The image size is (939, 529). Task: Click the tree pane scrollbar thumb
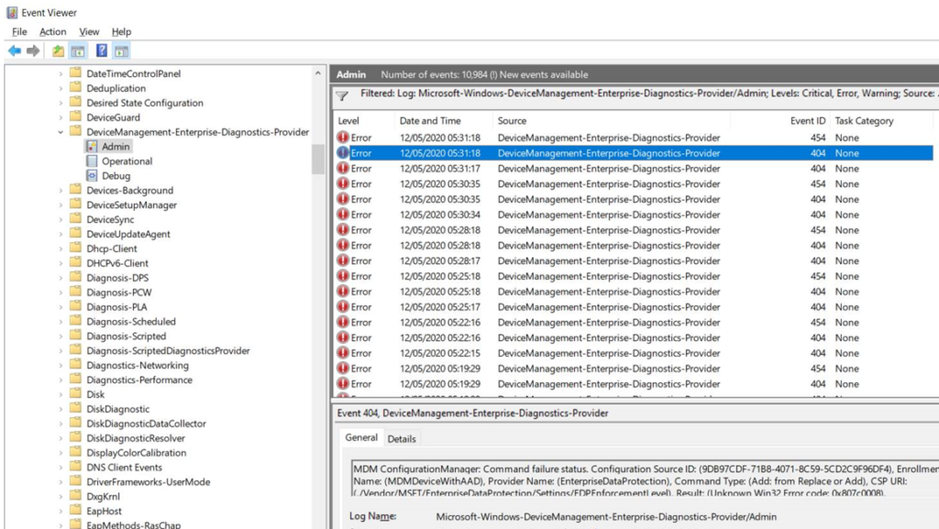tap(318, 160)
